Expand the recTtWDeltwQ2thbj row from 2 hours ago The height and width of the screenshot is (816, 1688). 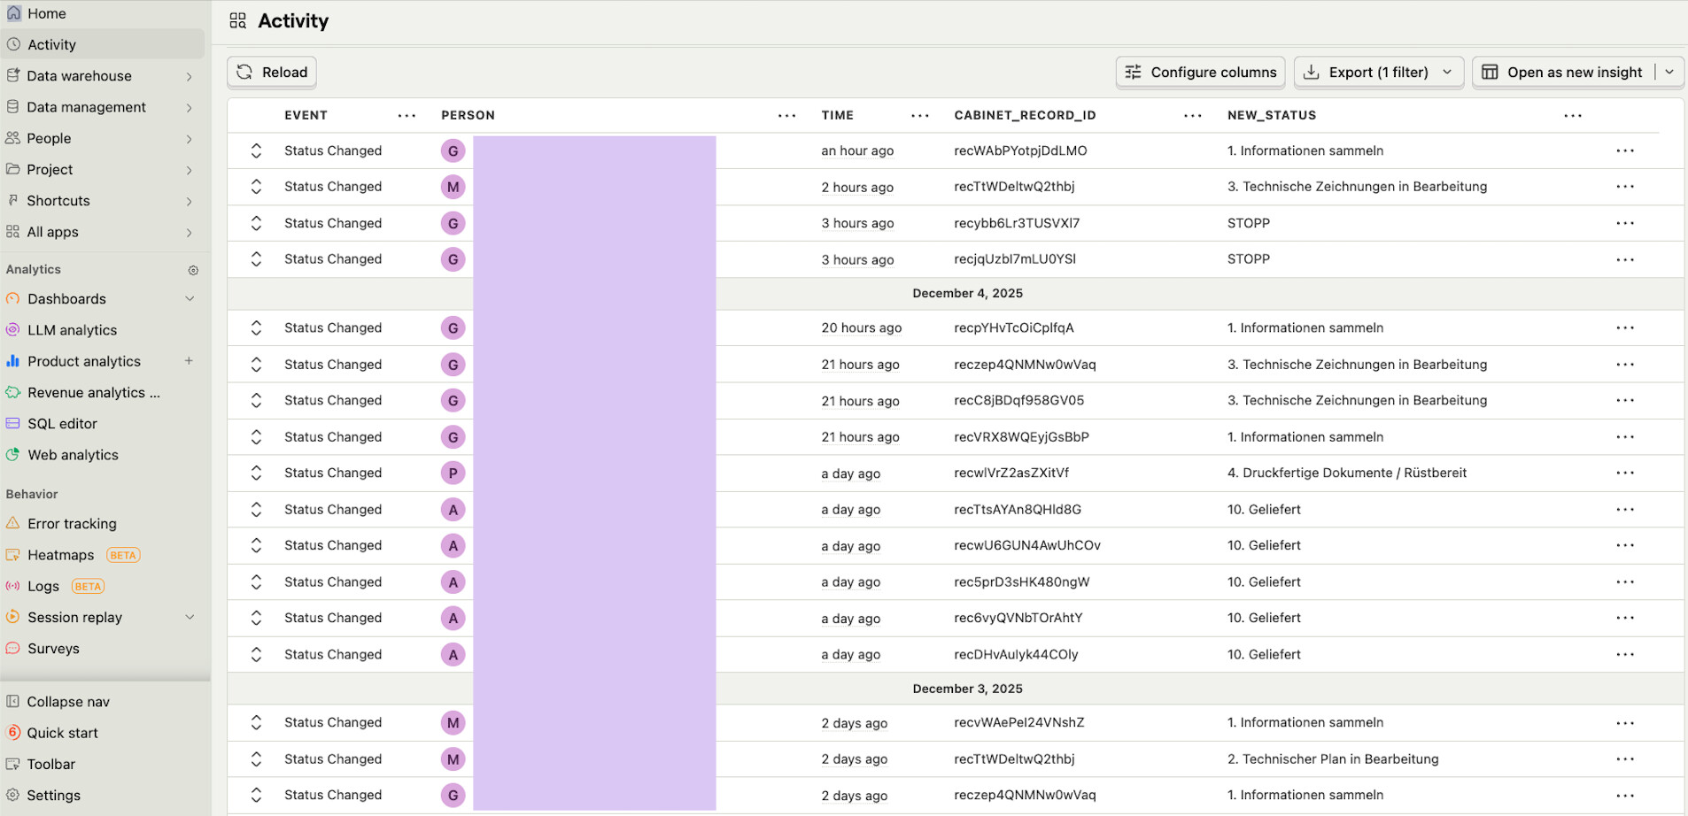(256, 187)
